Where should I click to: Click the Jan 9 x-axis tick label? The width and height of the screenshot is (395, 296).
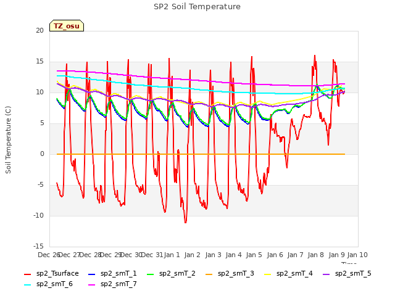click(x=336, y=255)
